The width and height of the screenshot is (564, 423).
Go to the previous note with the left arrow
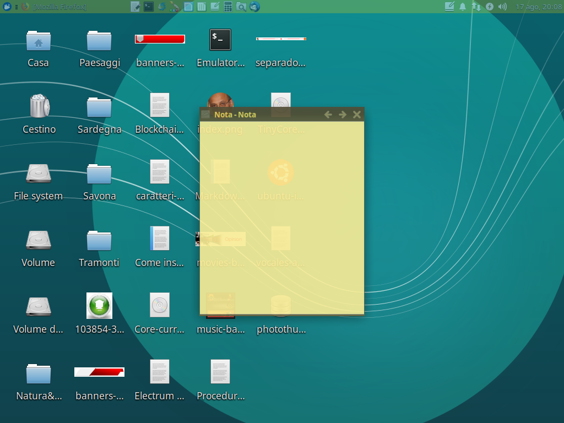[x=328, y=115]
